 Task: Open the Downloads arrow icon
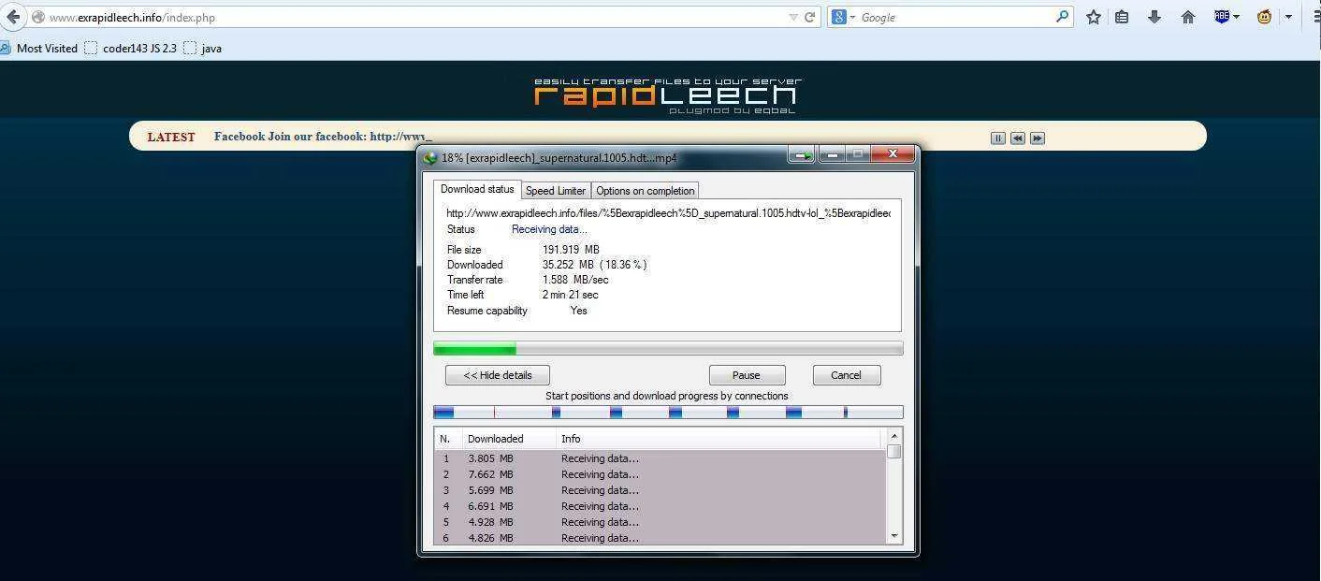coord(1154,17)
